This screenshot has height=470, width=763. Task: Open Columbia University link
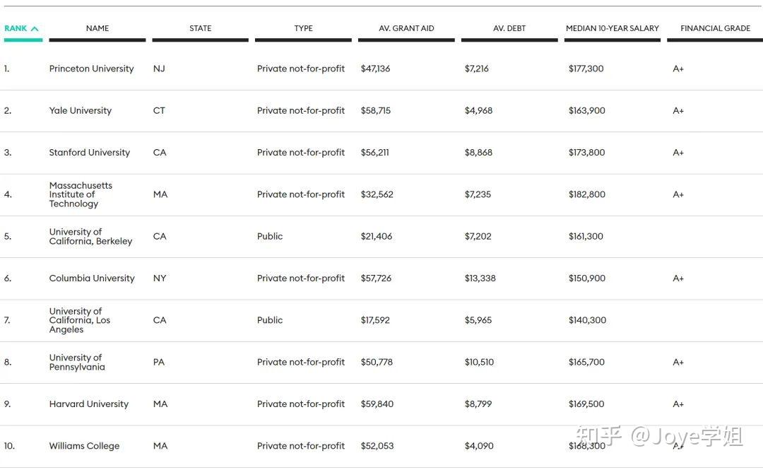[91, 278]
